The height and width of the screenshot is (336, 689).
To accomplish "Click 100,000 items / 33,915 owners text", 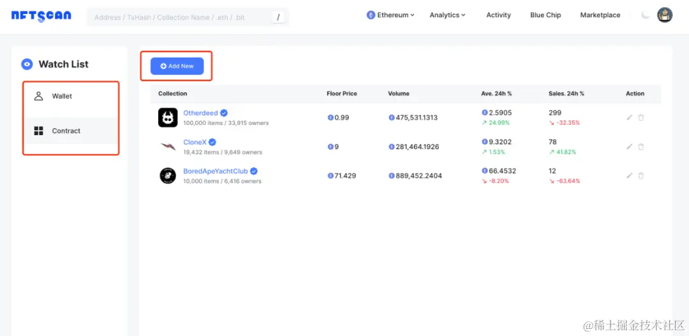I will [226, 123].
